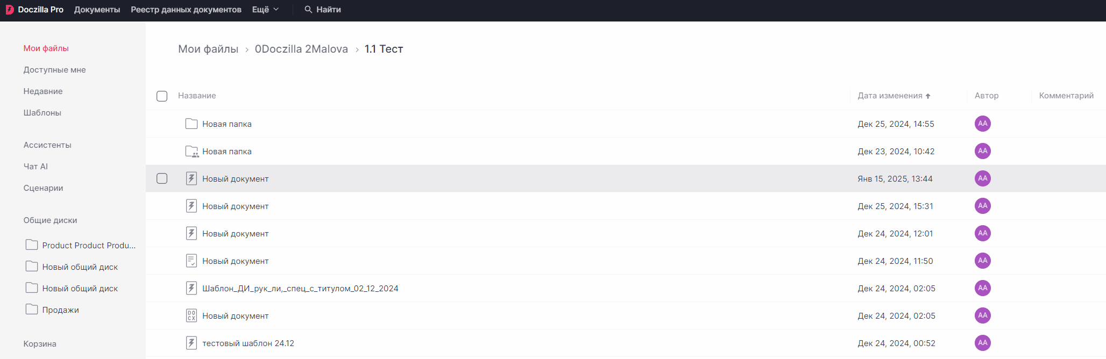Click the search magnifier icon
The height and width of the screenshot is (359, 1106).
[x=308, y=10]
